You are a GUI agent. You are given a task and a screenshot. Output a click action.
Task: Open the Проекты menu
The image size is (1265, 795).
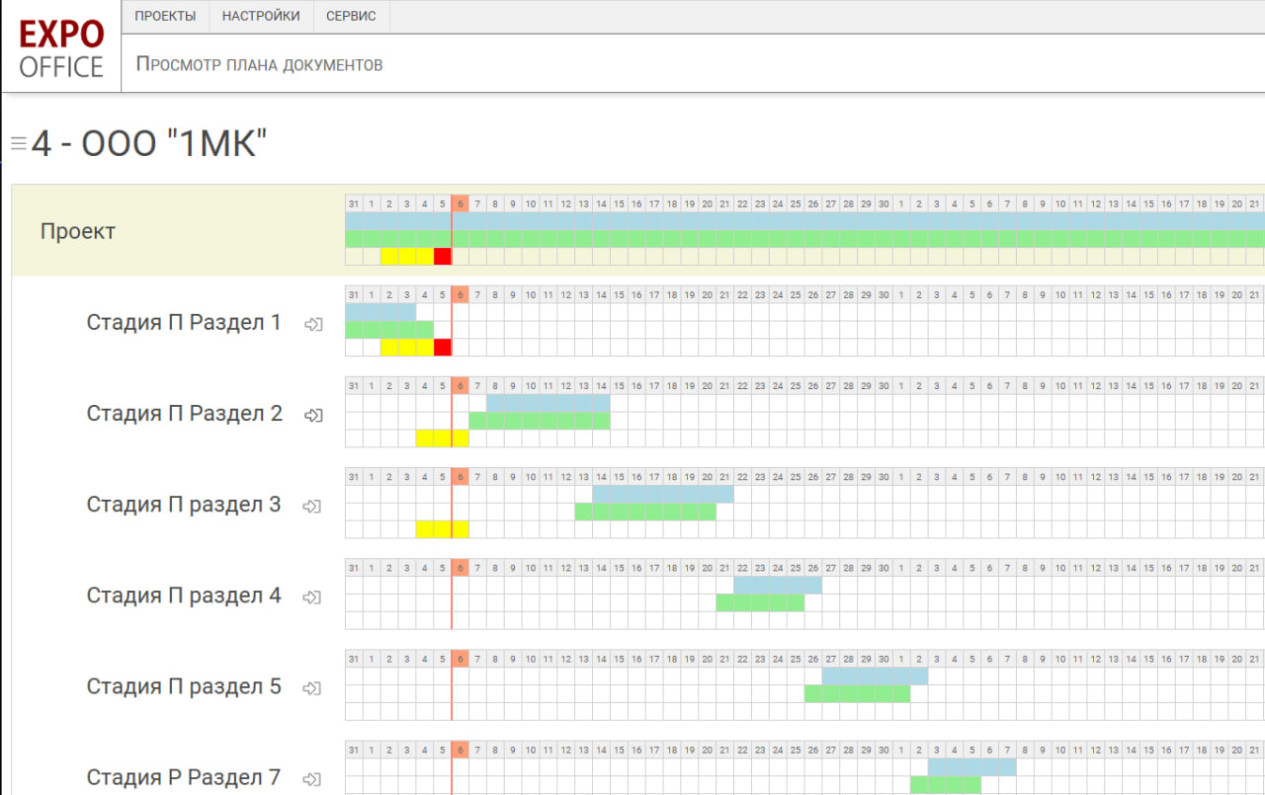tap(165, 16)
